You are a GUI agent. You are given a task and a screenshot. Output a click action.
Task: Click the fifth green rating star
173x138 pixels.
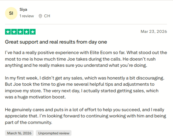33,32
